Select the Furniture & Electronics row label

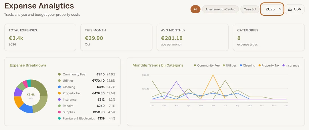(79, 118)
